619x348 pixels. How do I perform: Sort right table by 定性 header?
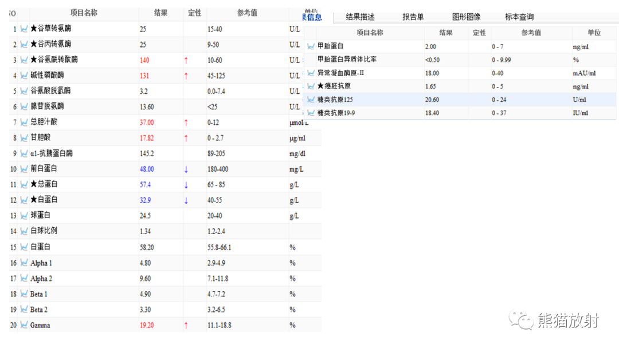point(479,33)
